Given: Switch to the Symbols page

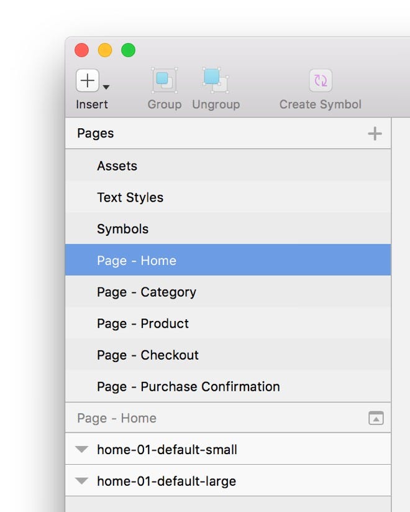Looking at the screenshot, I should point(228,228).
